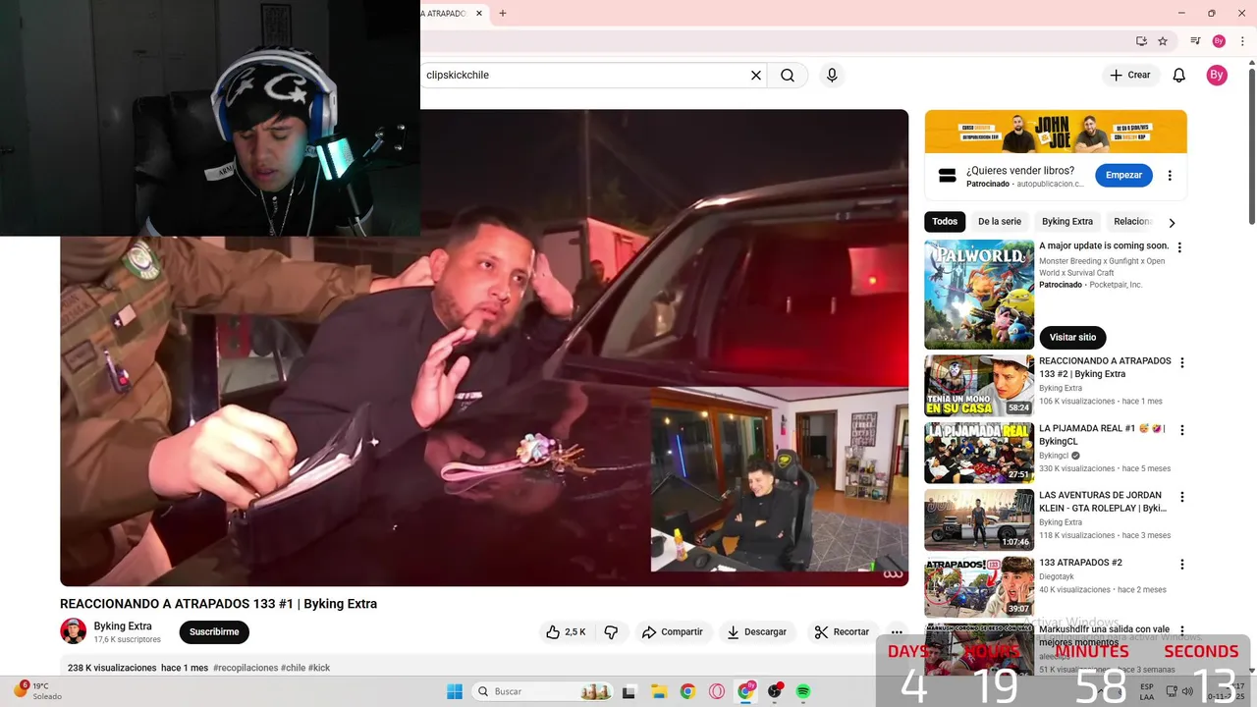The image size is (1257, 707).
Task: Click the #kick hashtag
Action: pyautogui.click(x=319, y=668)
